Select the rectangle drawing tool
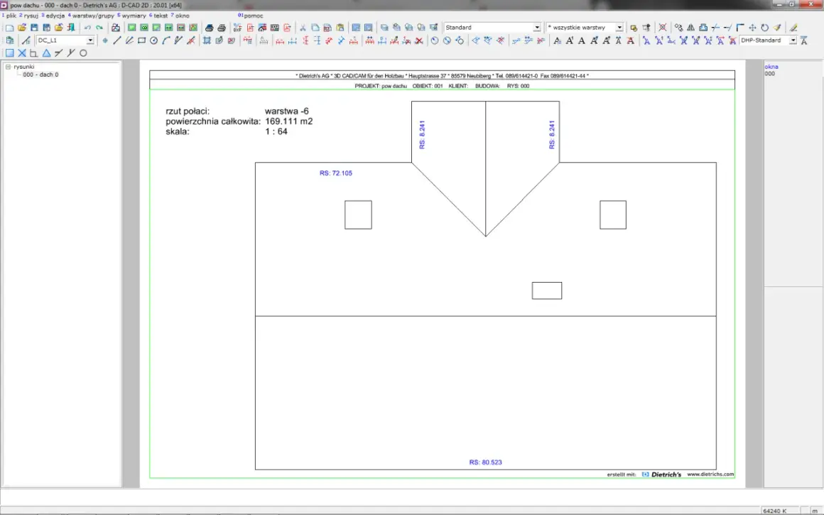This screenshot has height=515, width=824. pos(141,40)
